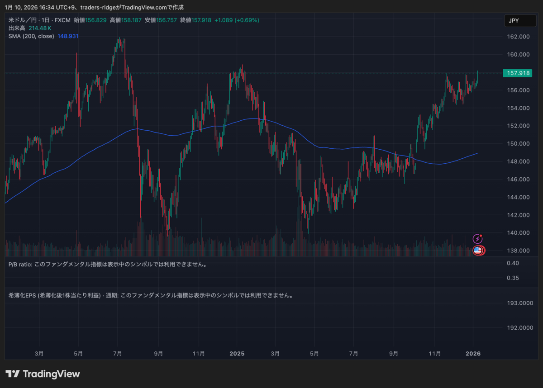Click the 140.000 price axis label

tap(519, 233)
